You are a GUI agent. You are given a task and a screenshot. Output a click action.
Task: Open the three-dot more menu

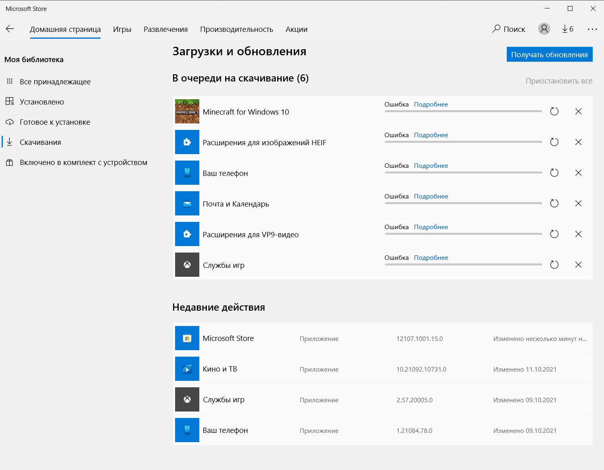(592, 29)
